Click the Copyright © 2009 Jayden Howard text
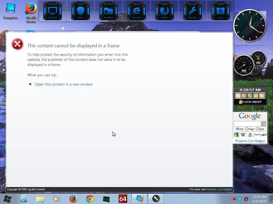 click(26, 189)
